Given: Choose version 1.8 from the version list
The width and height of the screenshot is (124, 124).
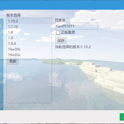Looking at the screenshot, I should (x=29, y=32).
